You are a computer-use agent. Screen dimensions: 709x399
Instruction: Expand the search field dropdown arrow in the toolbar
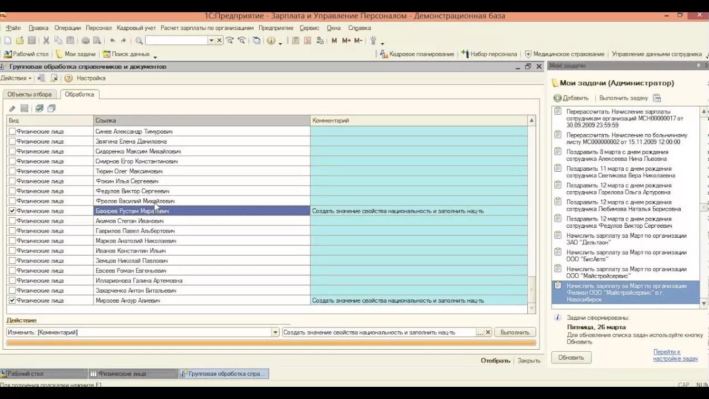(x=211, y=40)
